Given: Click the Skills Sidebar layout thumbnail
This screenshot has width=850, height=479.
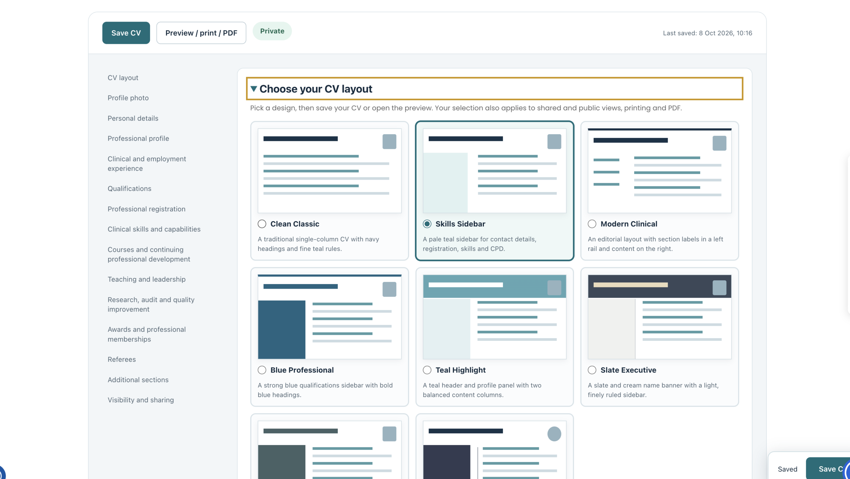Looking at the screenshot, I should 494,171.
